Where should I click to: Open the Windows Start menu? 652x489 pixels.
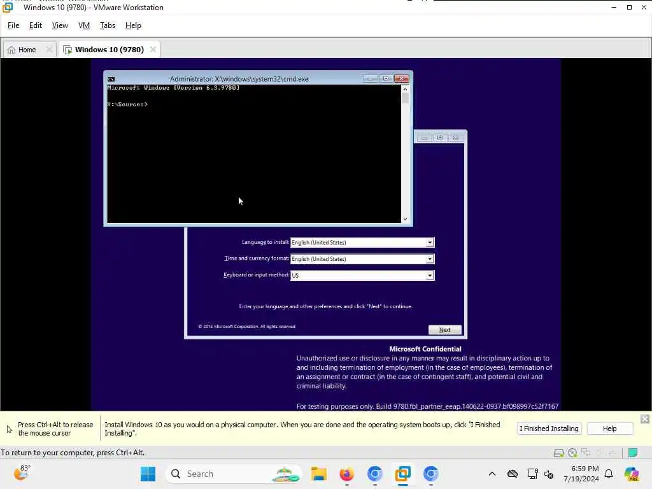(x=148, y=474)
